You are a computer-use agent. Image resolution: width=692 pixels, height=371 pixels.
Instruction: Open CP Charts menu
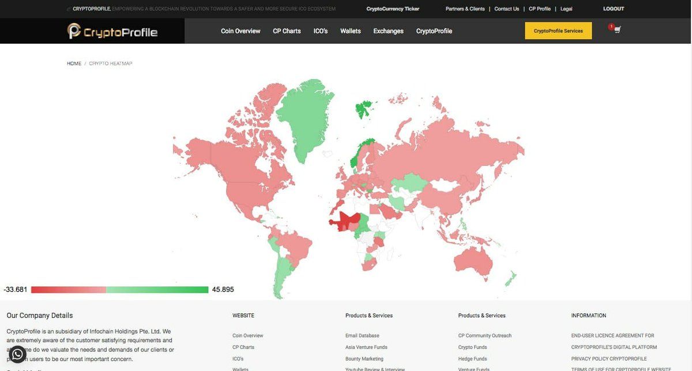[287, 31]
